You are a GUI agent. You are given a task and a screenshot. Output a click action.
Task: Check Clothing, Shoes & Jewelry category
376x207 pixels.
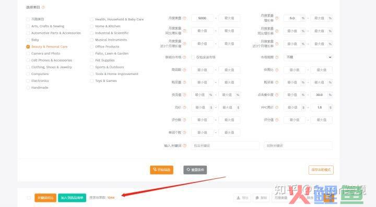28,67
